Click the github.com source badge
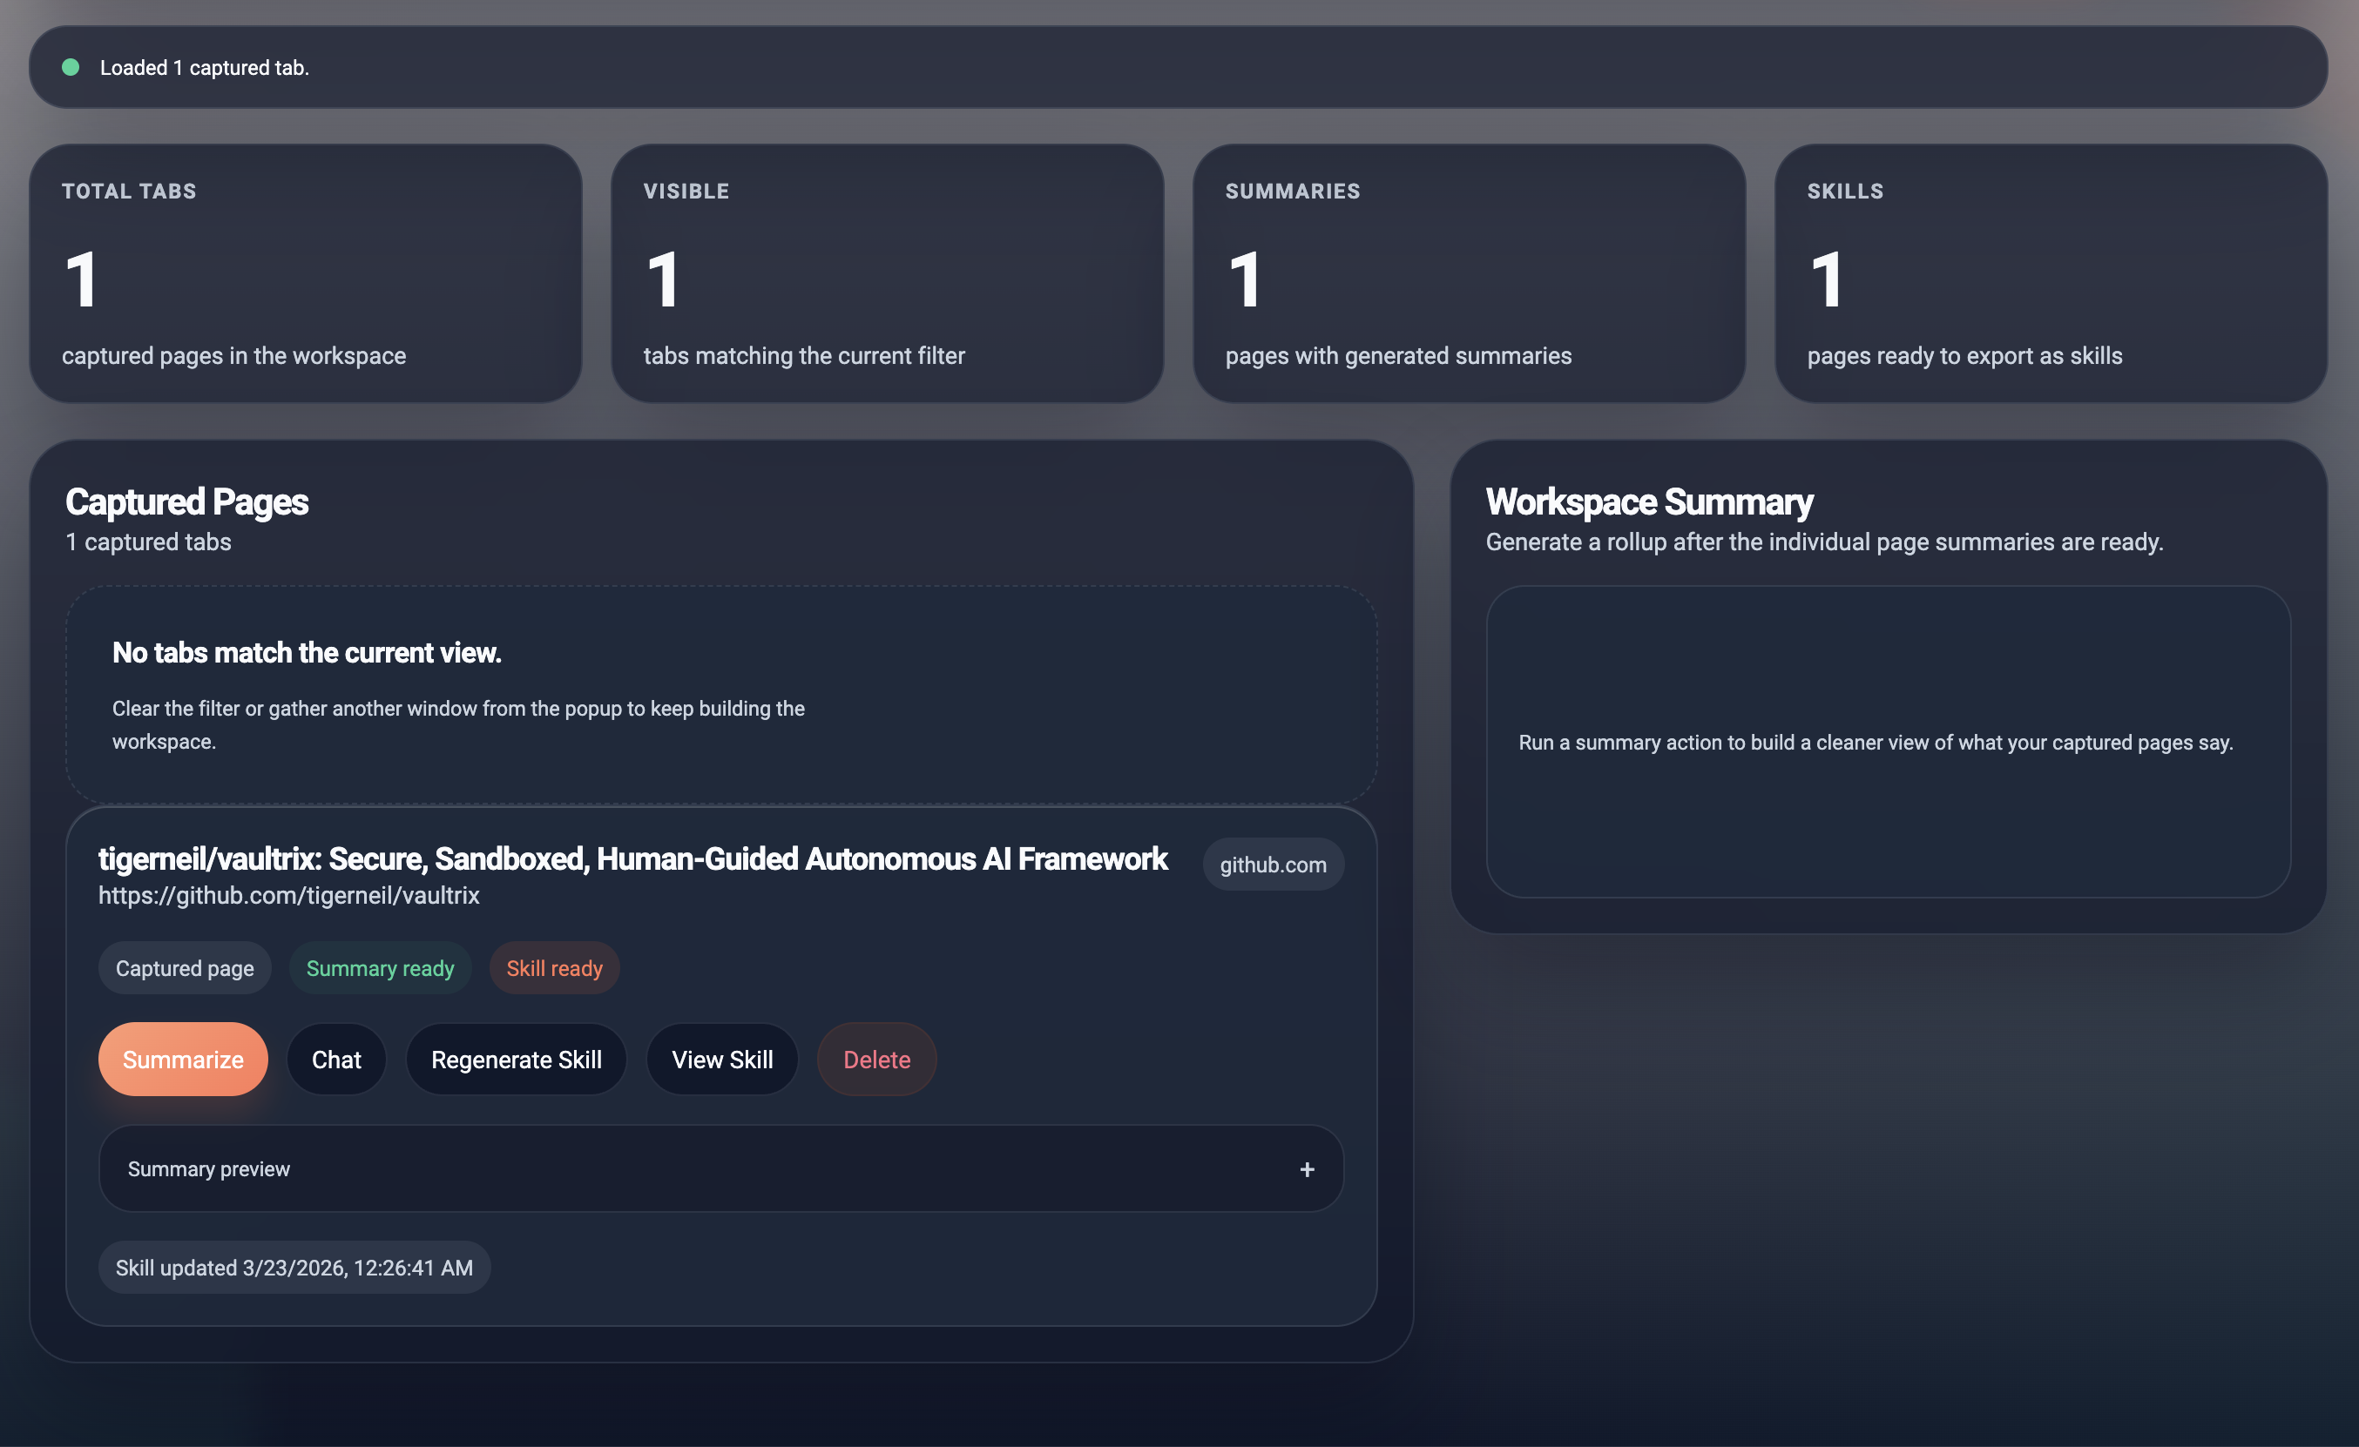Screen dimensions: 2359x1447 [1273, 865]
